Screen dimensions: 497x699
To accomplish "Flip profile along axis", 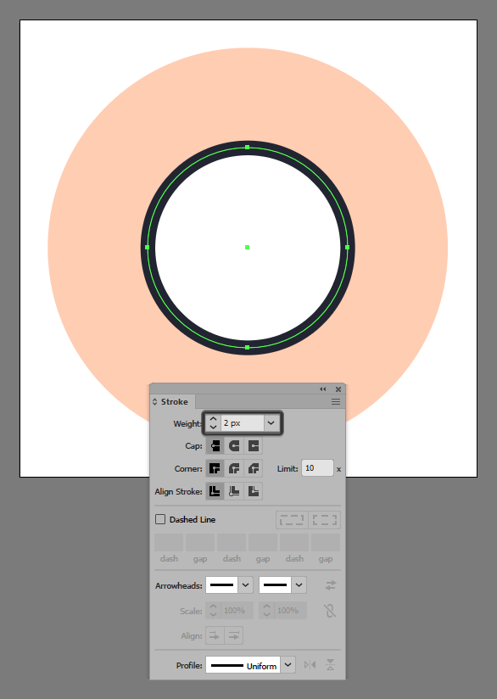I will 310,665.
